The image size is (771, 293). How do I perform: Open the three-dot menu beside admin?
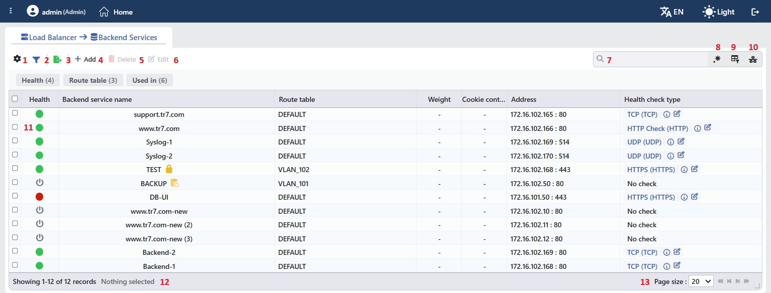point(11,11)
